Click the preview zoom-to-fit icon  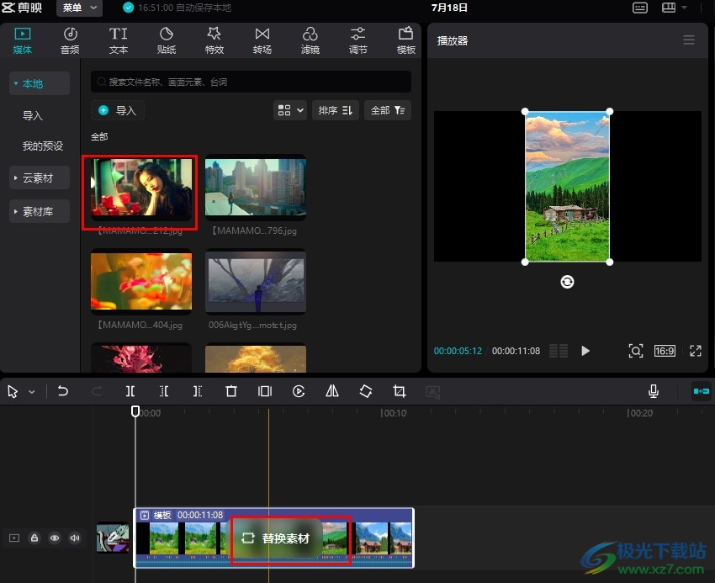point(636,351)
